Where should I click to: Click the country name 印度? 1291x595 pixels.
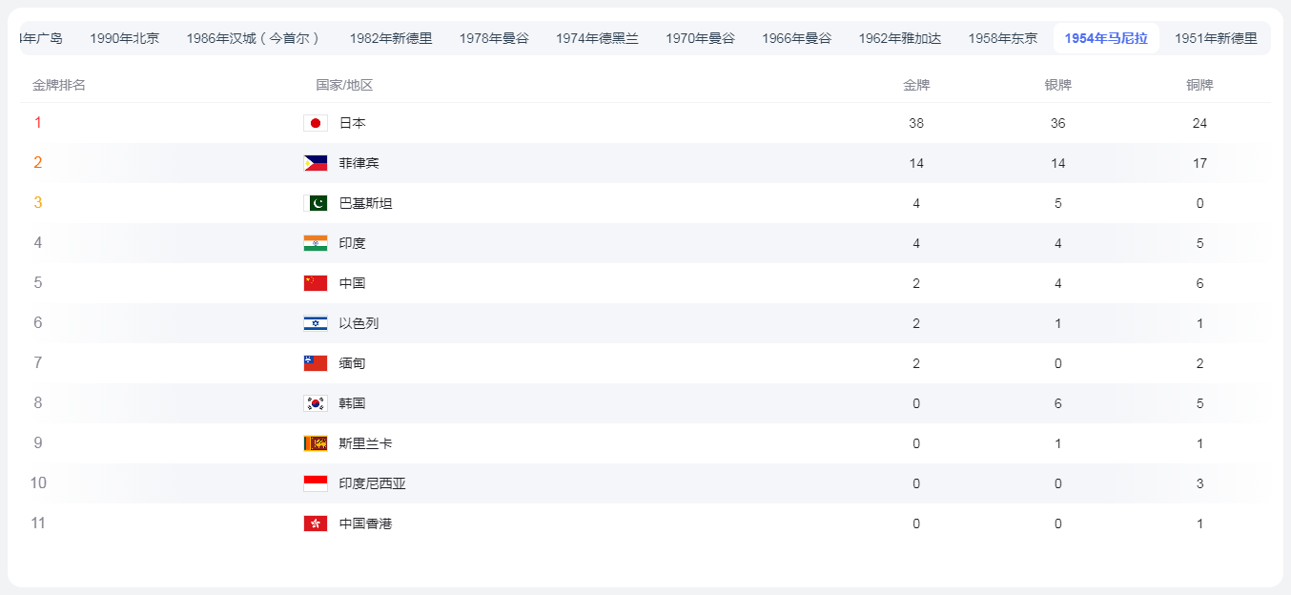[x=353, y=243]
